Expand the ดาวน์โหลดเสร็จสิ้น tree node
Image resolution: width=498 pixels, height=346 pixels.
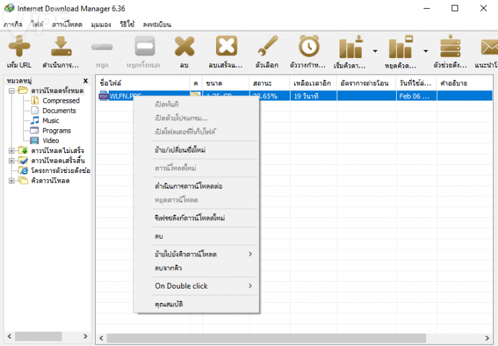pyautogui.click(x=12, y=161)
